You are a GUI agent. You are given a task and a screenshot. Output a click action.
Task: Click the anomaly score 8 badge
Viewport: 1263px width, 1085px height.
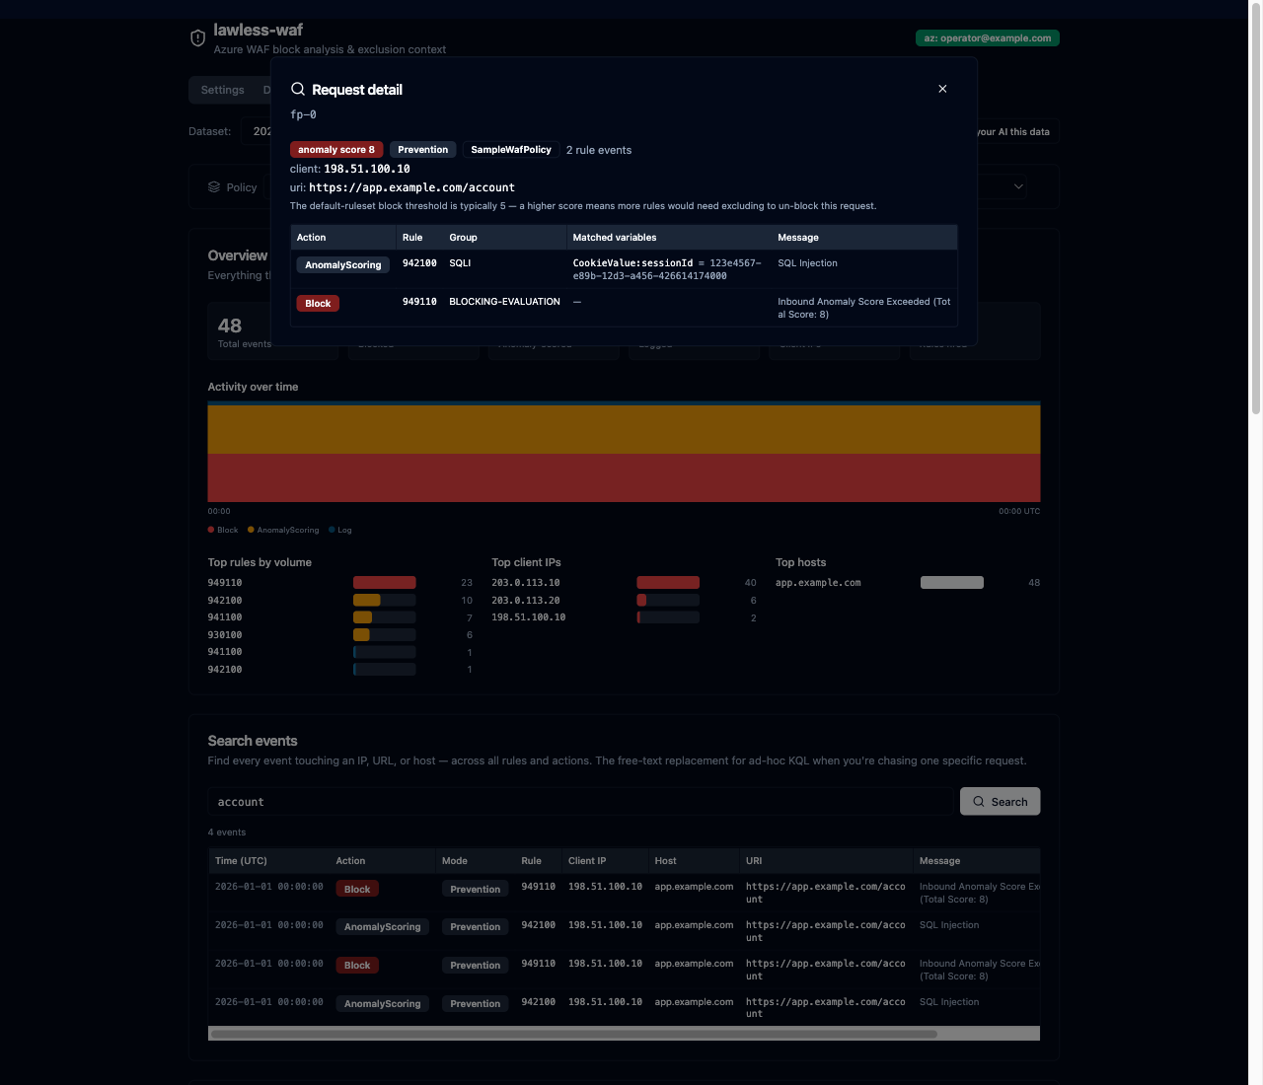point(336,150)
